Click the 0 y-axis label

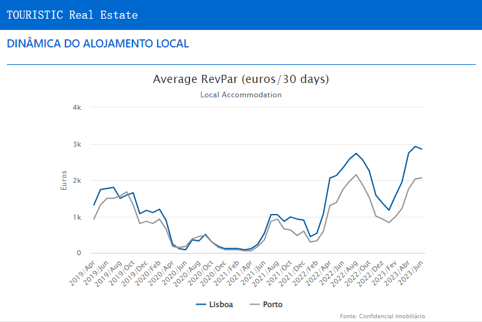pyautogui.click(x=79, y=253)
